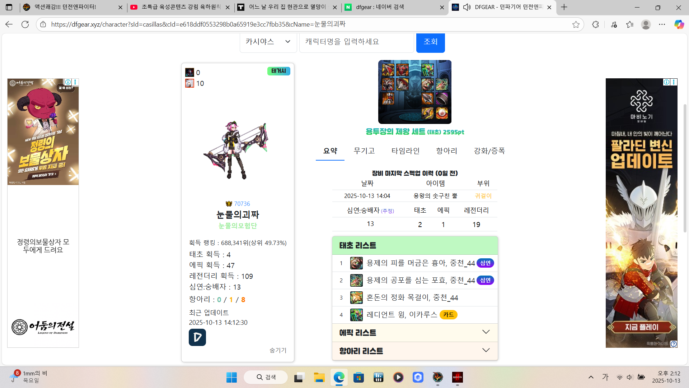Screen dimensions: 689x388
Task: Click the Copilot icon in browser toolbar
Action: [x=679, y=24]
